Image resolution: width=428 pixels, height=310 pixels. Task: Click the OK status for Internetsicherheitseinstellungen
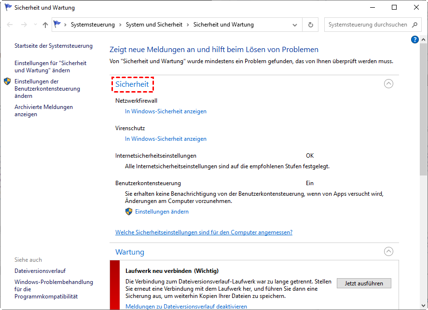coord(310,156)
